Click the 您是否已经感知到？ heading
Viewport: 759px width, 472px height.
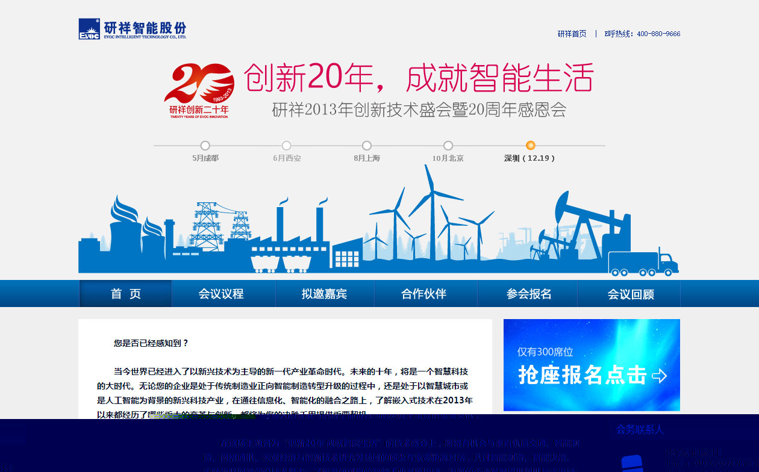[151, 343]
